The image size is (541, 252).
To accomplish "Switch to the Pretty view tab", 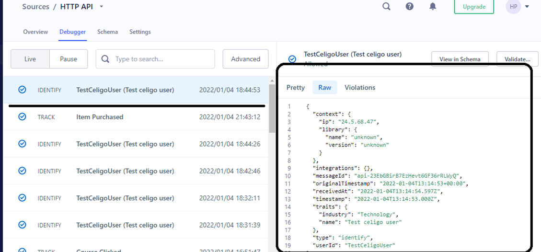I will (x=296, y=88).
